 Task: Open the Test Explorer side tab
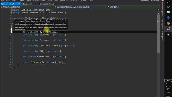[162, 36]
